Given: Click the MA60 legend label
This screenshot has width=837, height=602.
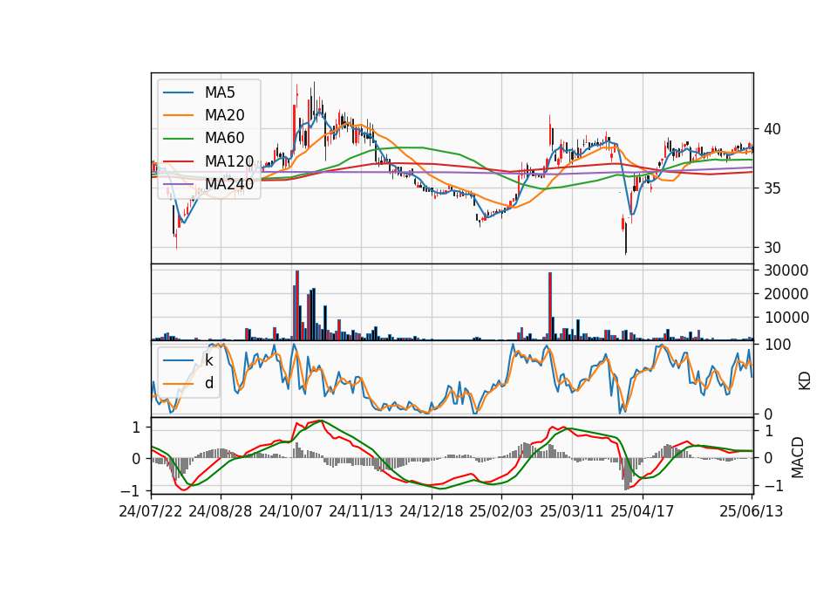Looking at the screenshot, I should pos(224,138).
